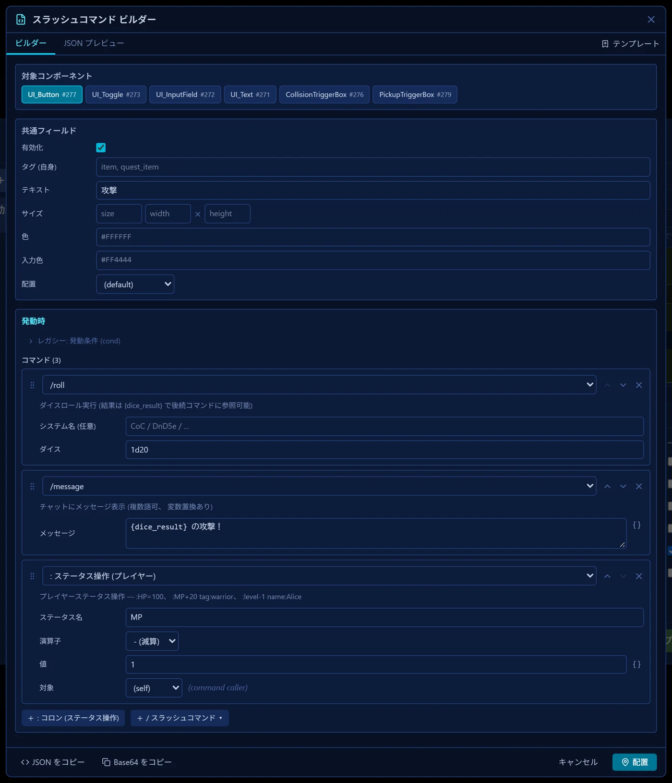Expand the レガシー: 発動条件 (cond) section
The height and width of the screenshot is (783, 672).
(74, 341)
